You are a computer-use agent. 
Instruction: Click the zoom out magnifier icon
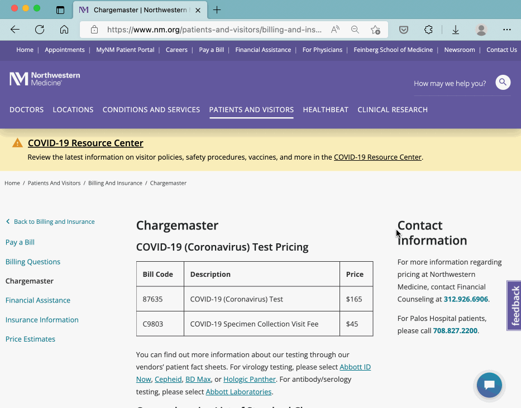pos(355,30)
